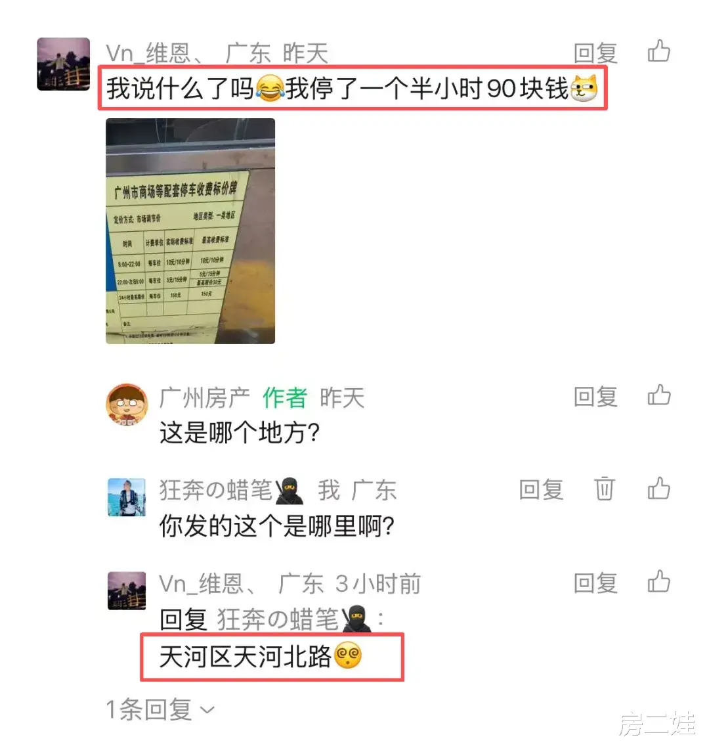Click chevron next to 1条回复

207,710
